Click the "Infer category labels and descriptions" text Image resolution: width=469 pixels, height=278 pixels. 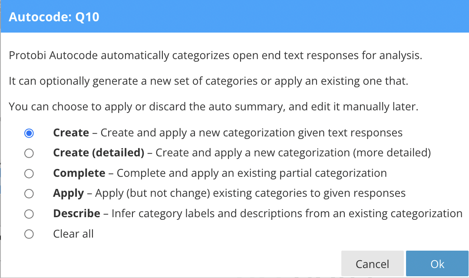[287, 214]
